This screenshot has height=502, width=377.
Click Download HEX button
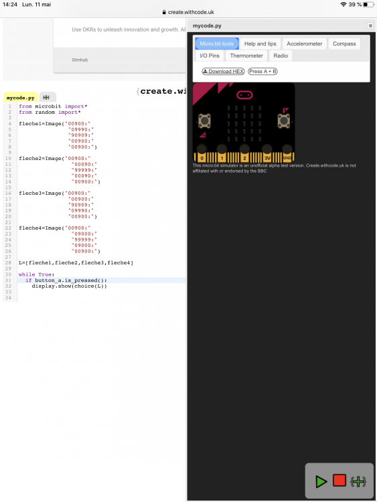tap(223, 72)
